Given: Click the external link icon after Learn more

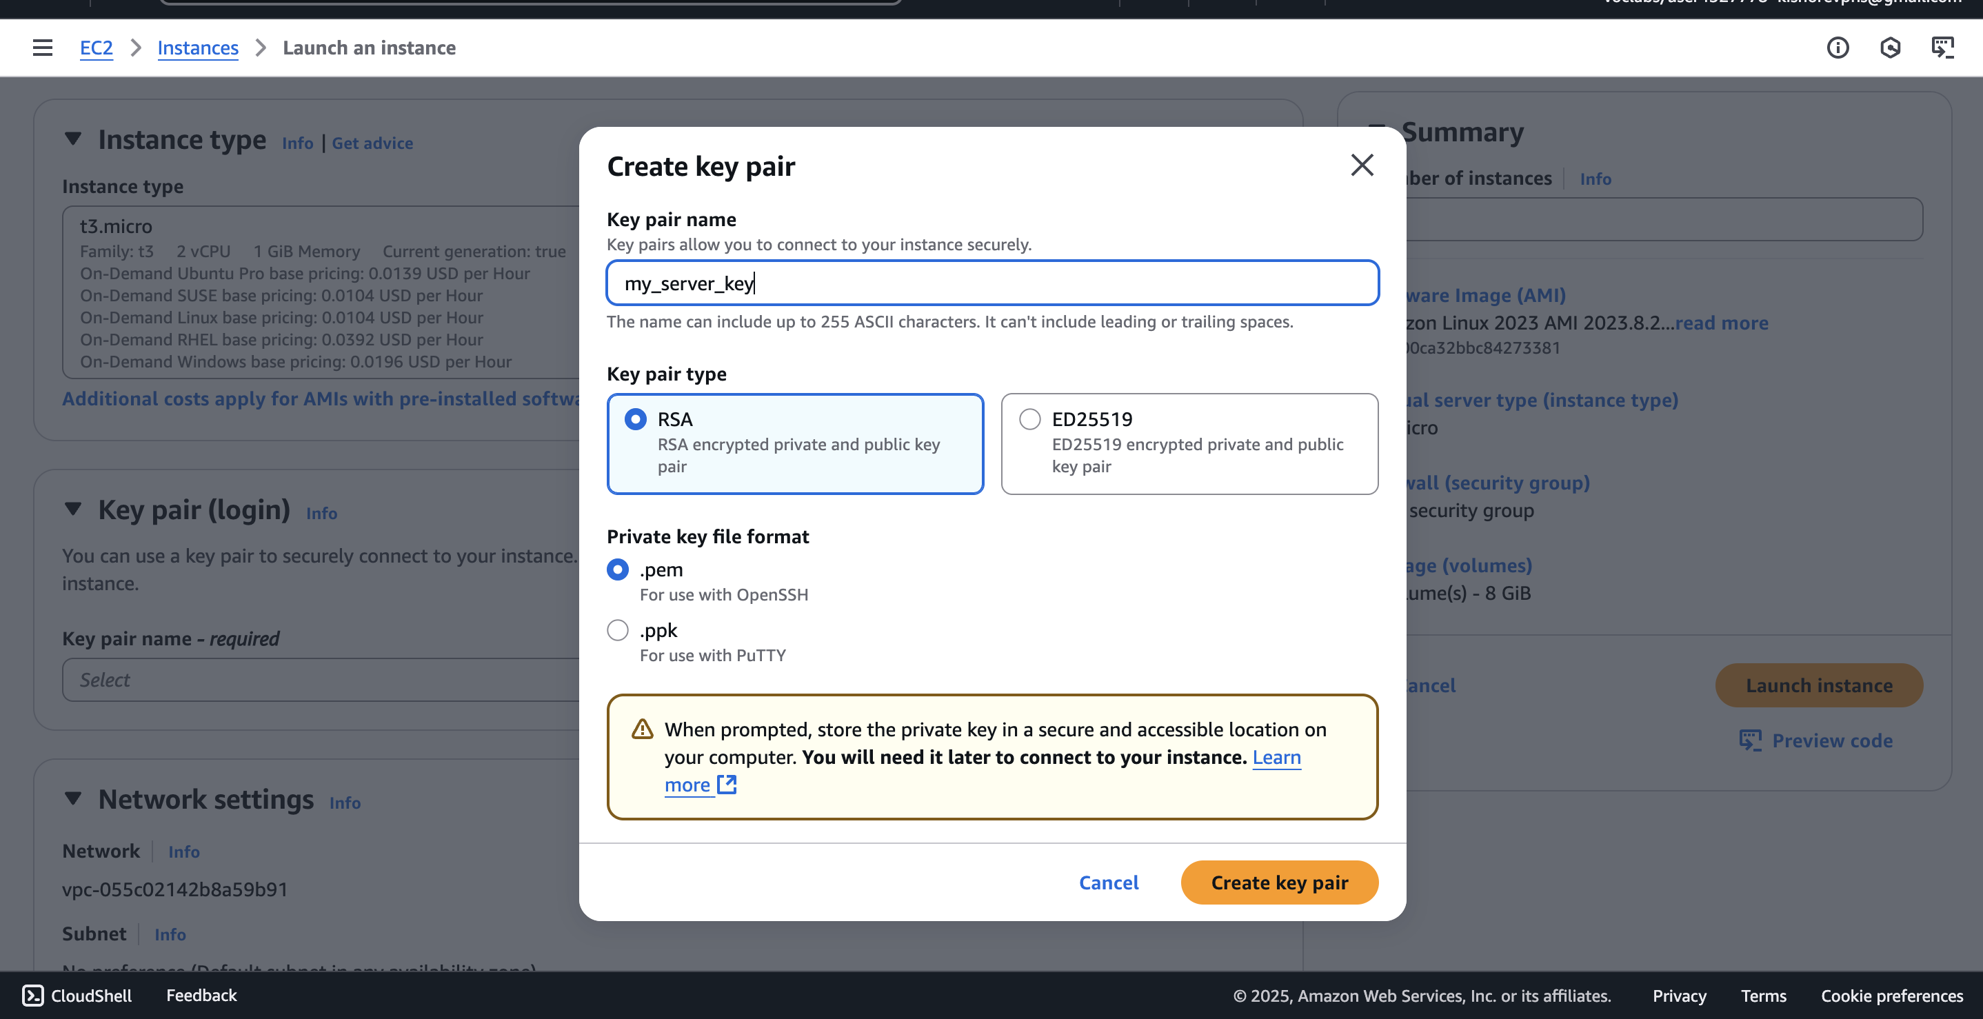Looking at the screenshot, I should tap(727, 785).
